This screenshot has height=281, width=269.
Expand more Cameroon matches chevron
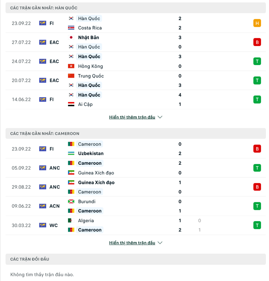[x=160, y=243]
